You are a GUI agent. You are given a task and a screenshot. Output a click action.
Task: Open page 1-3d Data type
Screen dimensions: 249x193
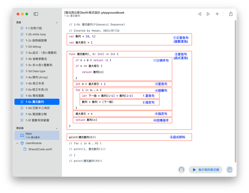37,71
